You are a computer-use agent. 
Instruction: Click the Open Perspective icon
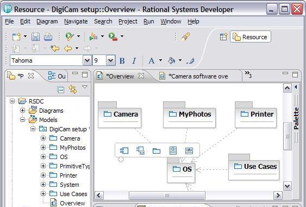click(223, 37)
